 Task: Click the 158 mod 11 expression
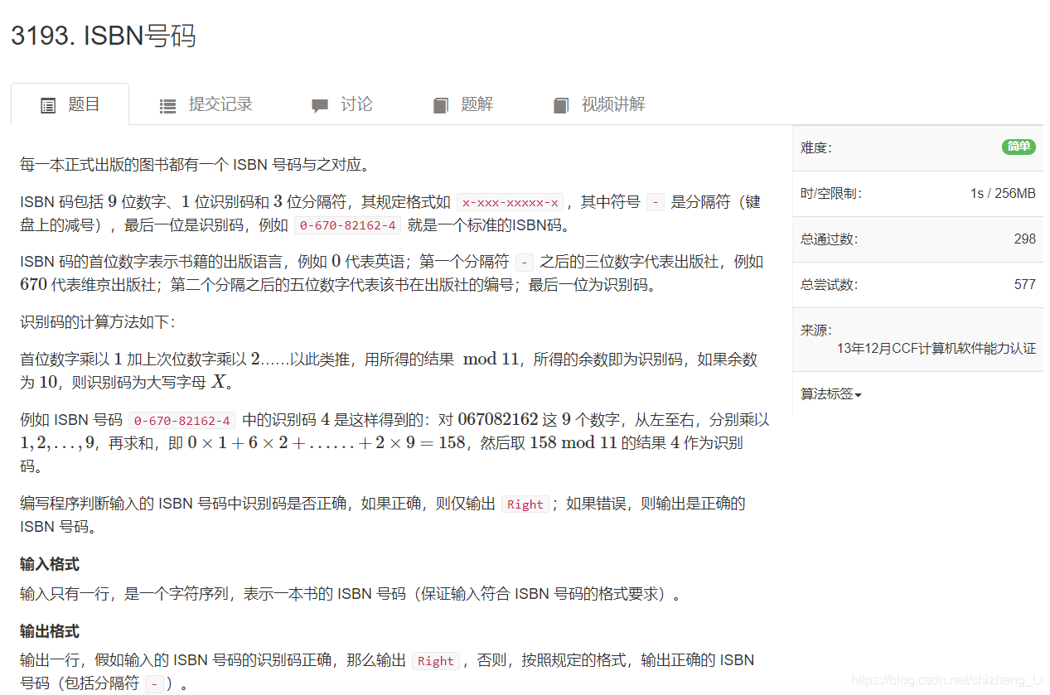(x=573, y=443)
